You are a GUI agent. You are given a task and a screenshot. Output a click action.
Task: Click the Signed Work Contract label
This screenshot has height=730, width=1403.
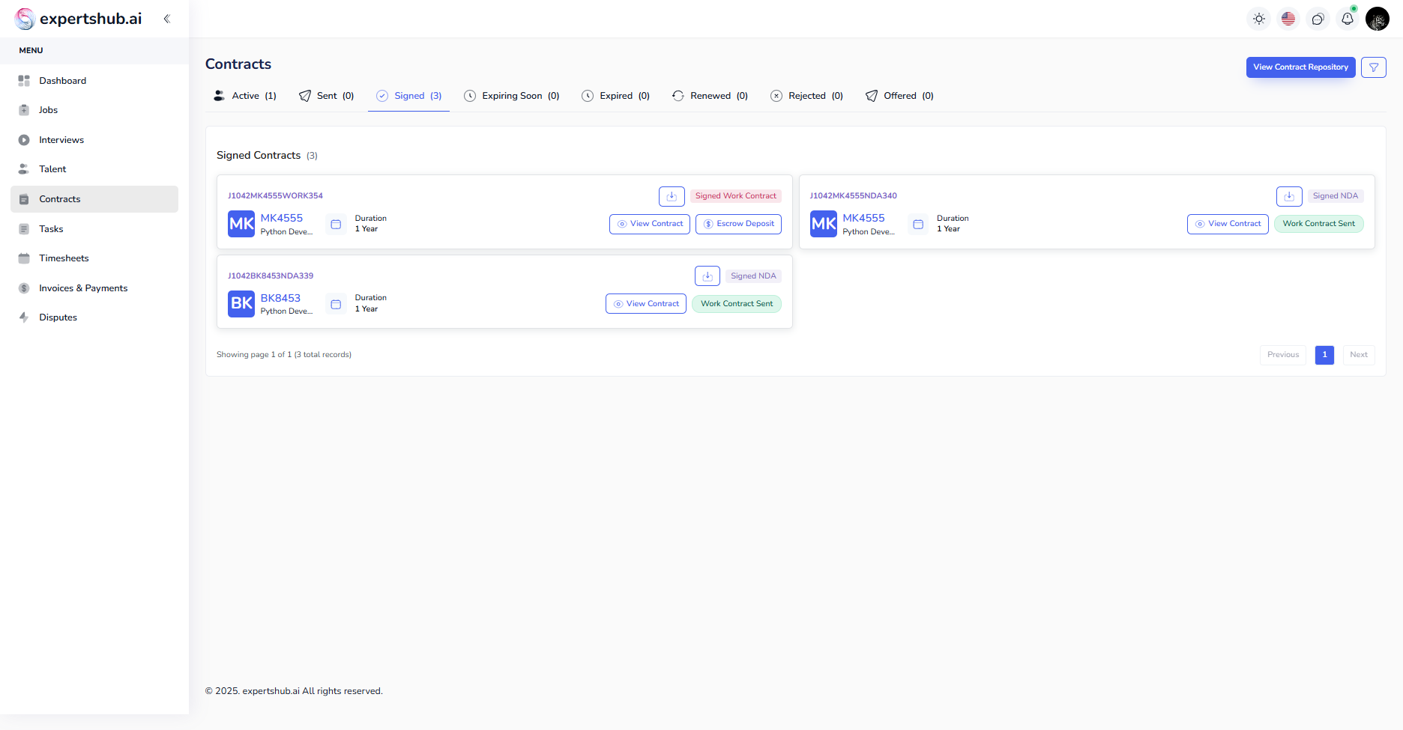click(736, 196)
